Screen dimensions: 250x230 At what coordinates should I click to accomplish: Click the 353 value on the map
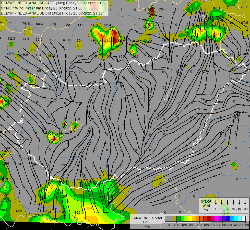[220, 102]
